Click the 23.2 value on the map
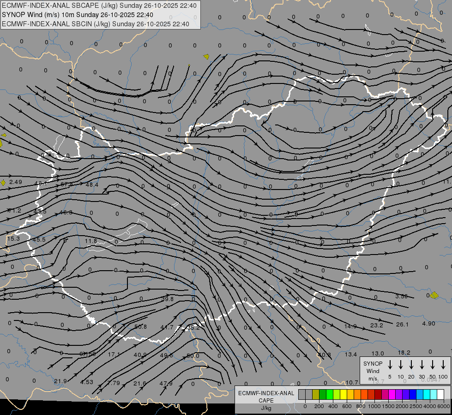 pyautogui.click(x=376, y=325)
